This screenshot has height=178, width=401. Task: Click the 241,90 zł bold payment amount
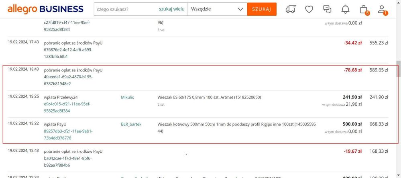click(x=352, y=97)
